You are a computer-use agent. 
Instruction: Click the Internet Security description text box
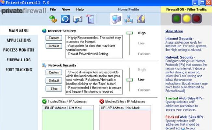tap(94, 46)
